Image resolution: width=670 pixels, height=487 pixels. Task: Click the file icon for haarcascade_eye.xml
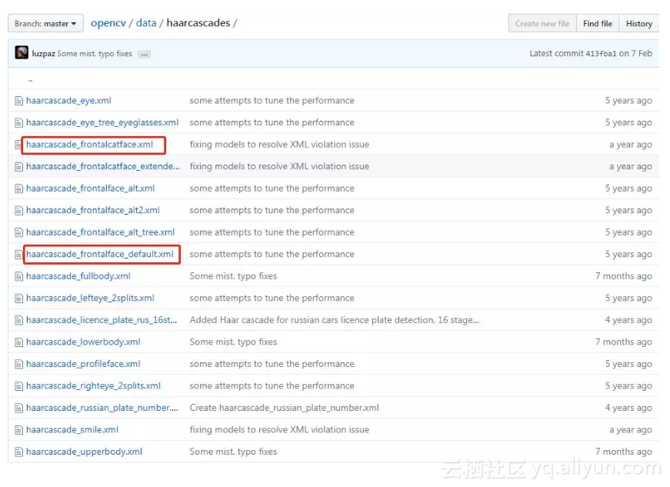(x=18, y=101)
